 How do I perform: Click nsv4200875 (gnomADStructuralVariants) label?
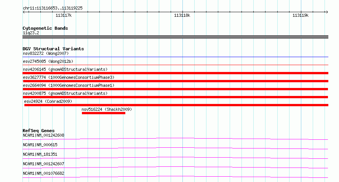65,93
